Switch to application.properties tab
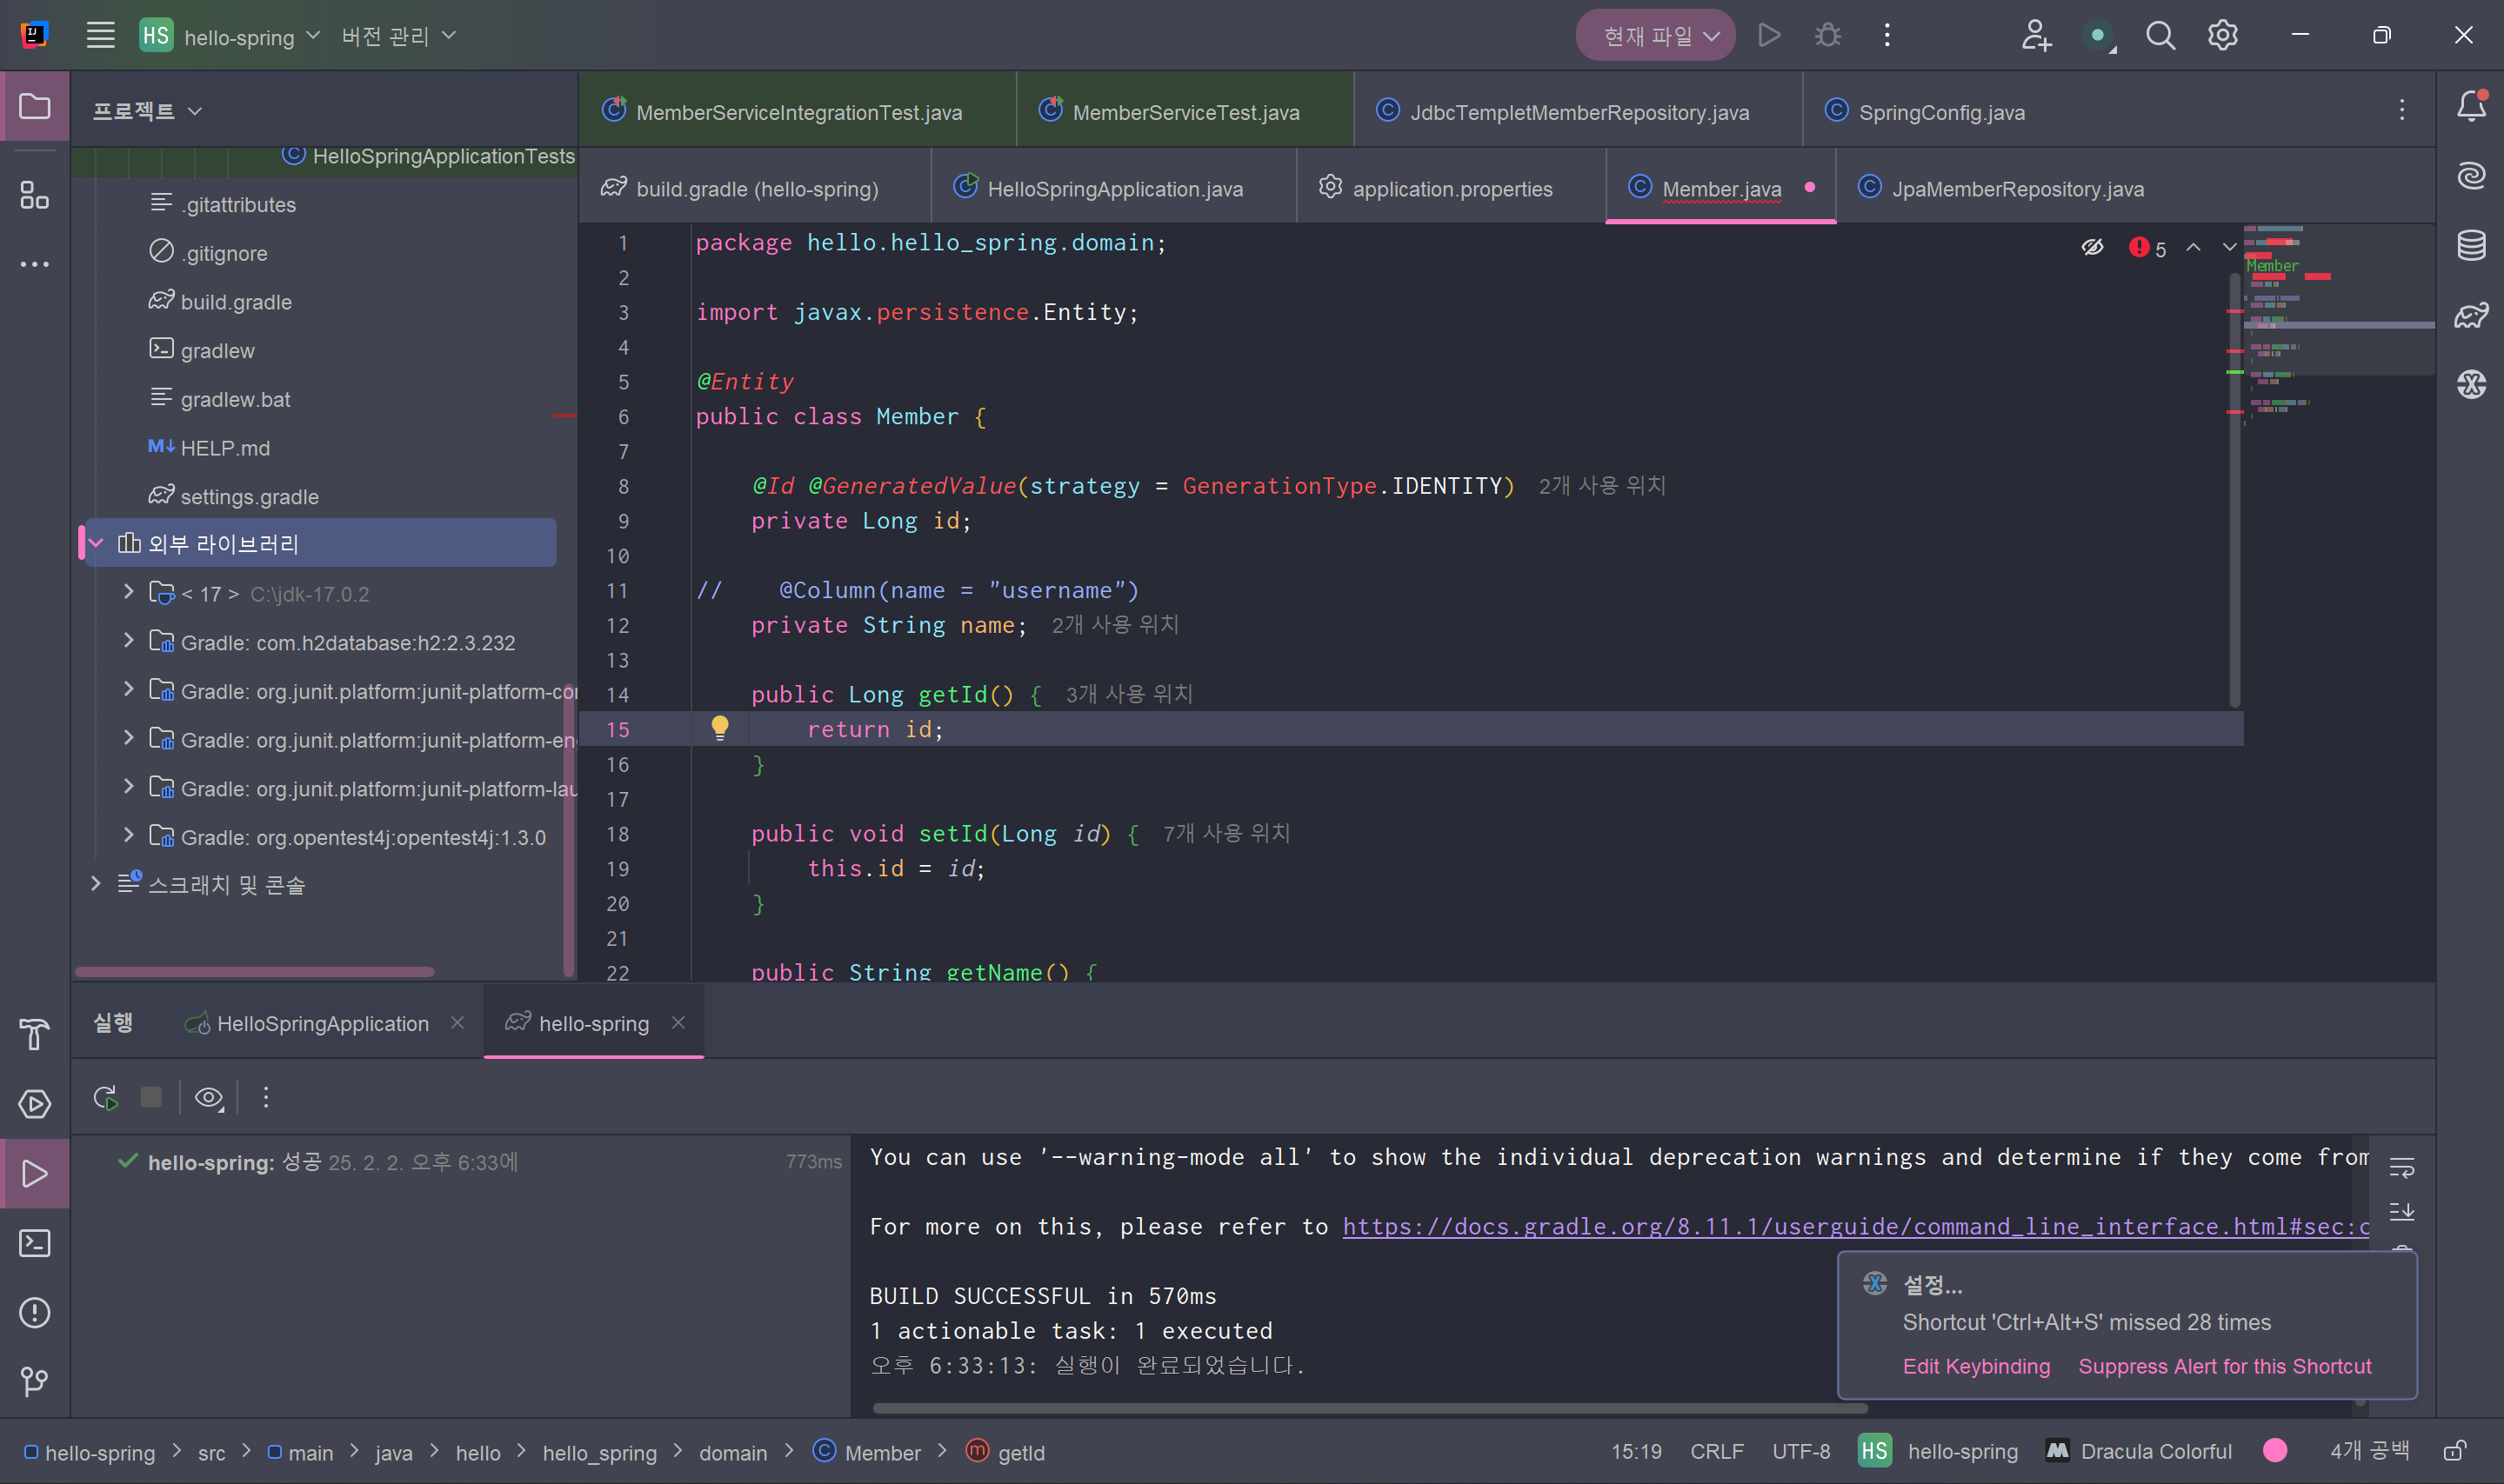The height and width of the screenshot is (1484, 2504). point(1451,188)
